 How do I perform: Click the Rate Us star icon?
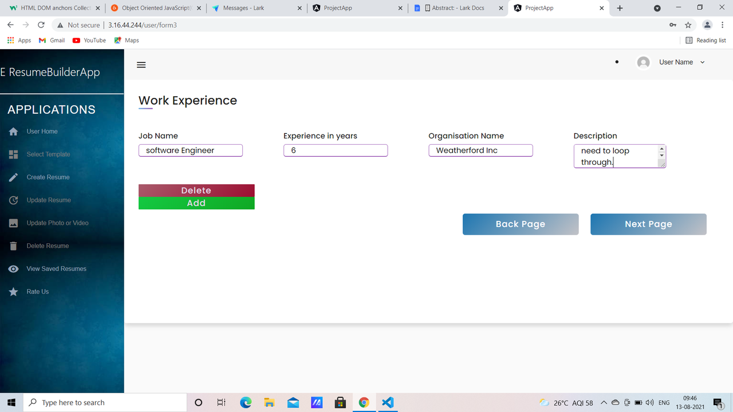[13, 291]
